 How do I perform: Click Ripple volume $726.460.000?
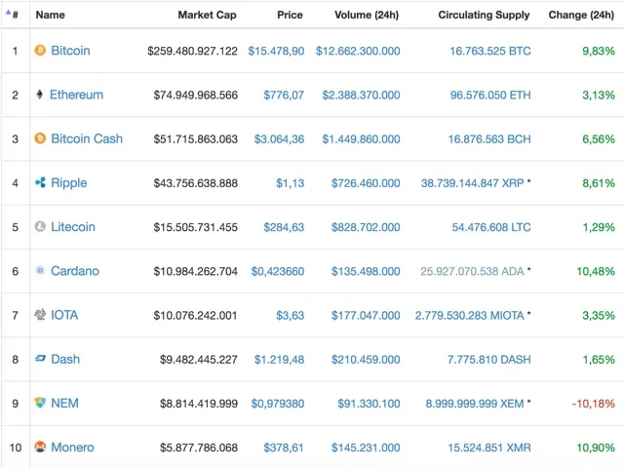367,183
